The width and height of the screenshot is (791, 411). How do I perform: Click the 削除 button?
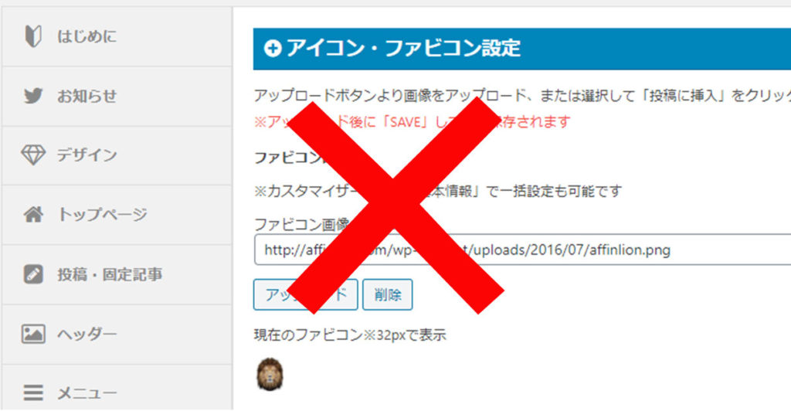388,294
